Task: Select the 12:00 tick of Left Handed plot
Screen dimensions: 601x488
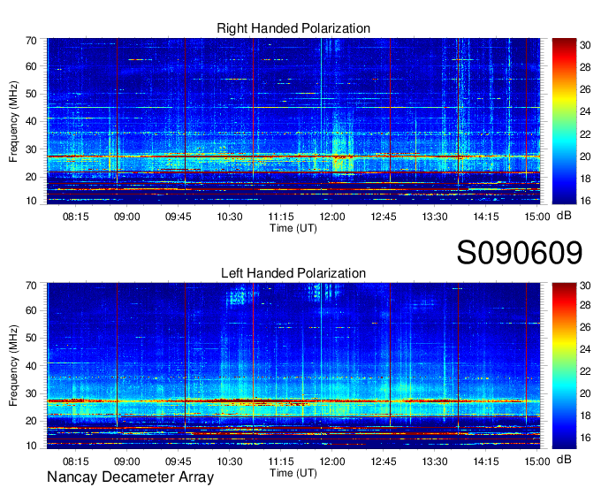Action: (x=332, y=461)
